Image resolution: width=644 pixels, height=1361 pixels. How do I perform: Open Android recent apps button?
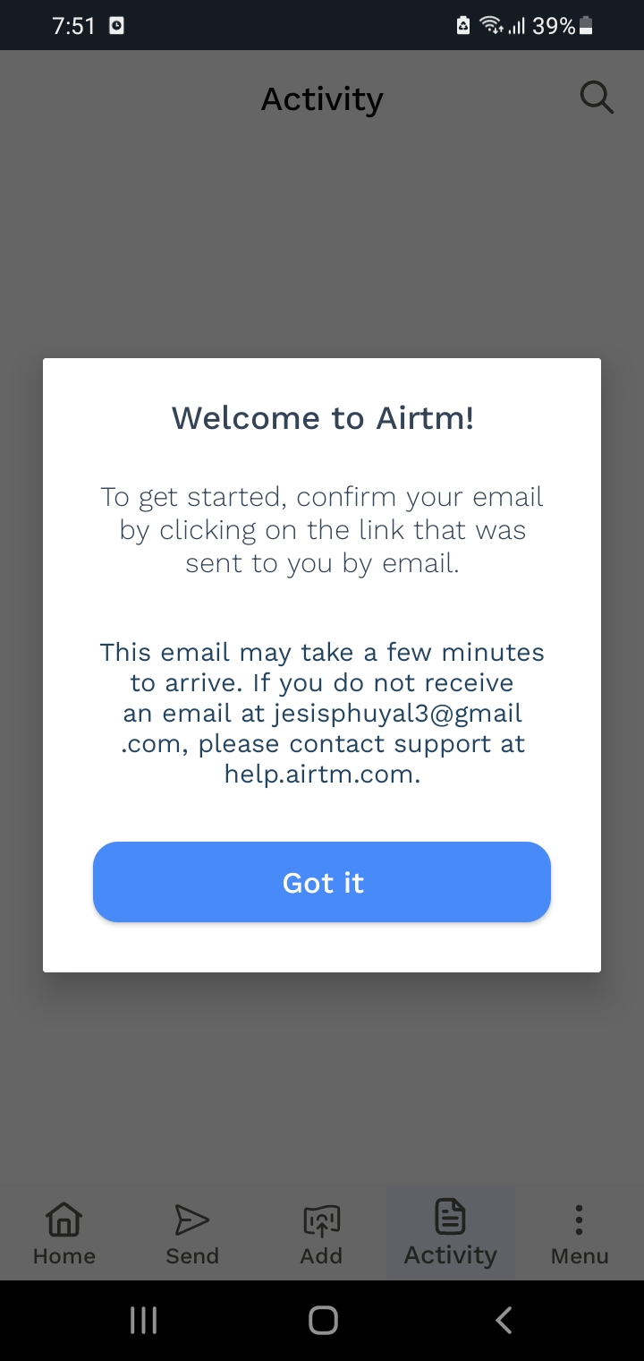click(143, 1320)
